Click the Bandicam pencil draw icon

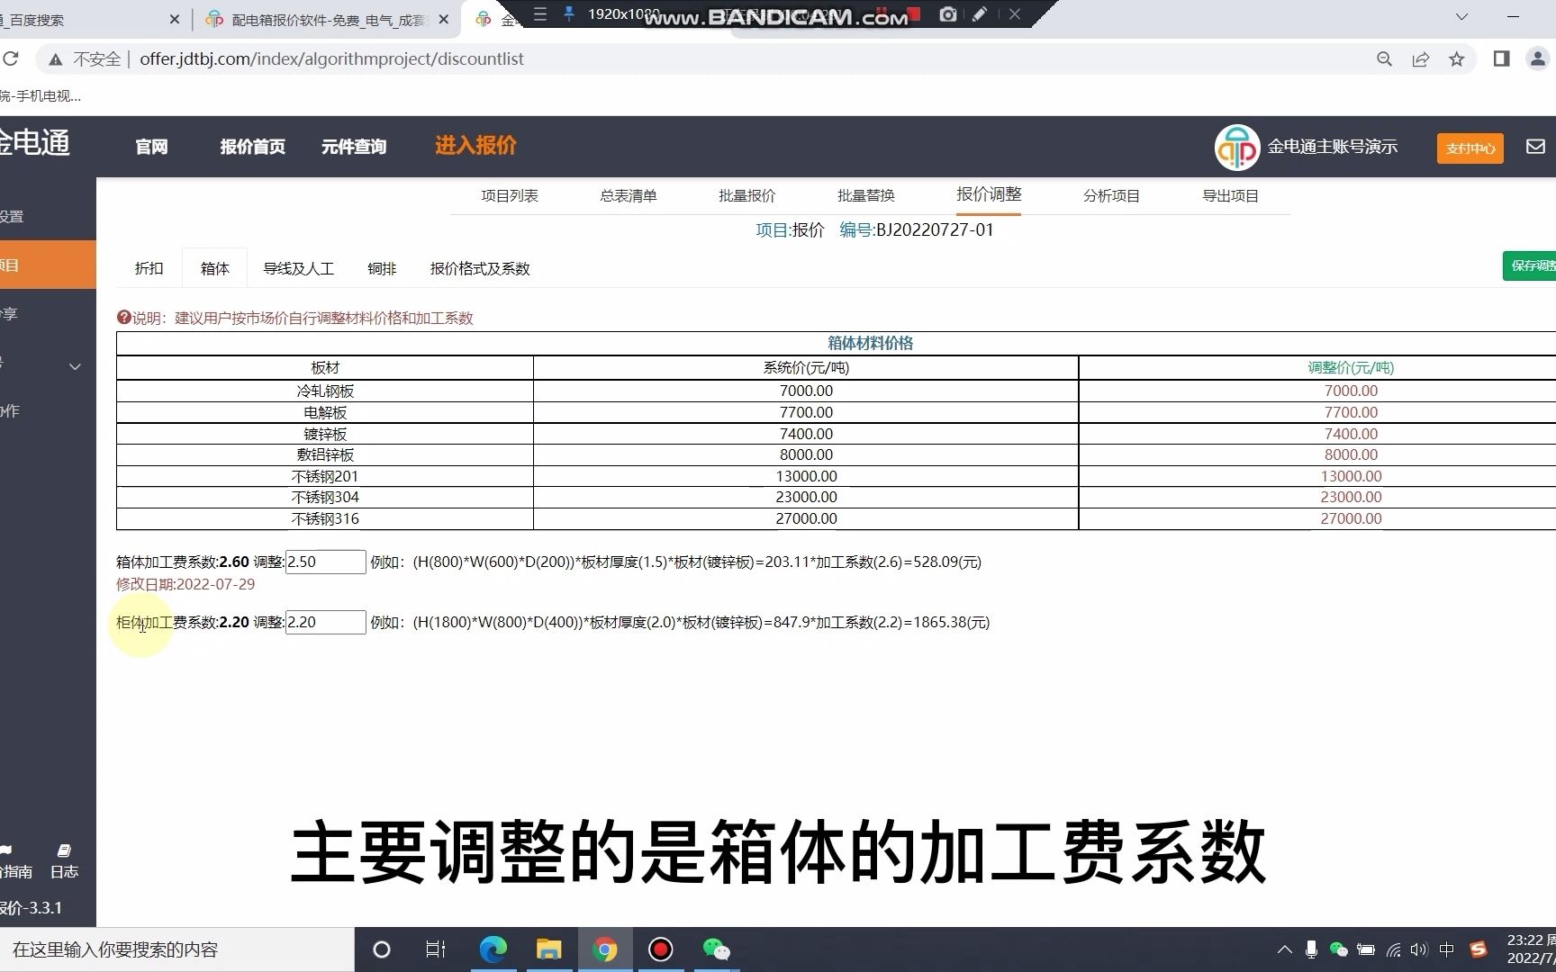[980, 13]
